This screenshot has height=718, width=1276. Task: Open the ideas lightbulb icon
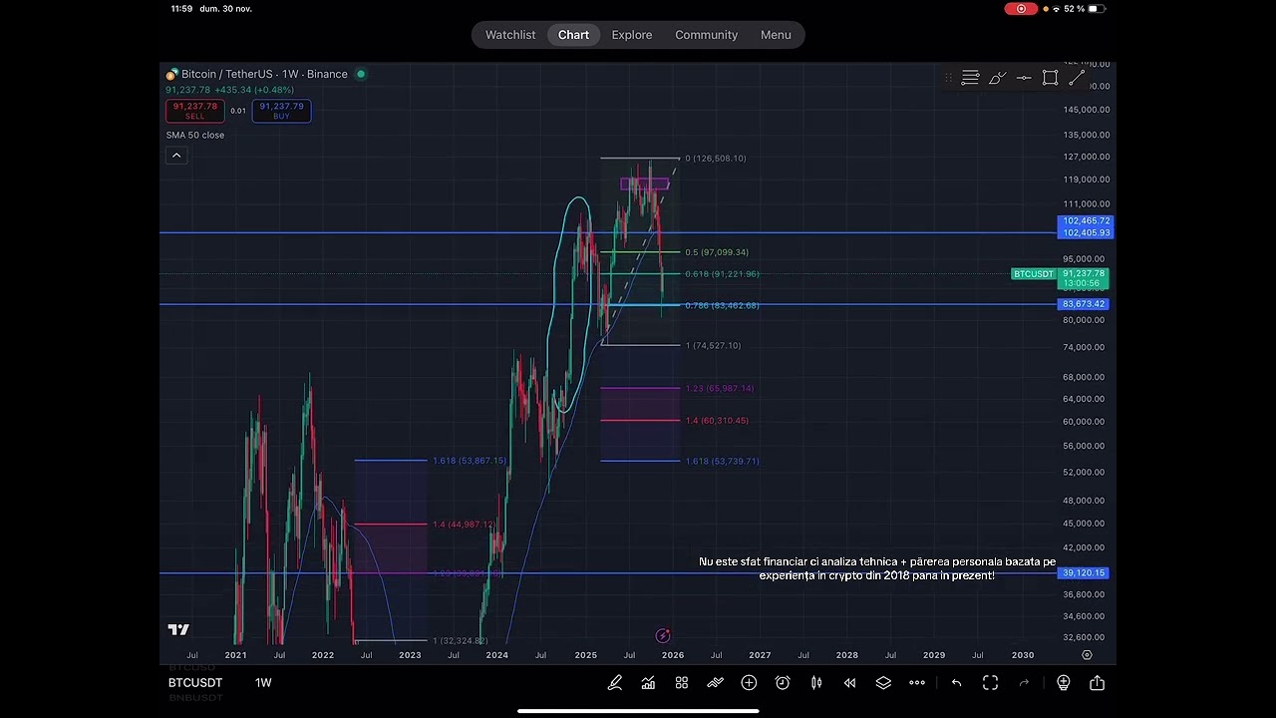click(x=1064, y=683)
